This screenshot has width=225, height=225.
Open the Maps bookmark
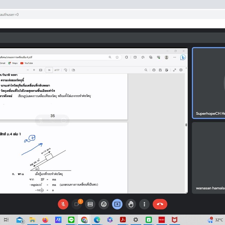tap(13, 63)
